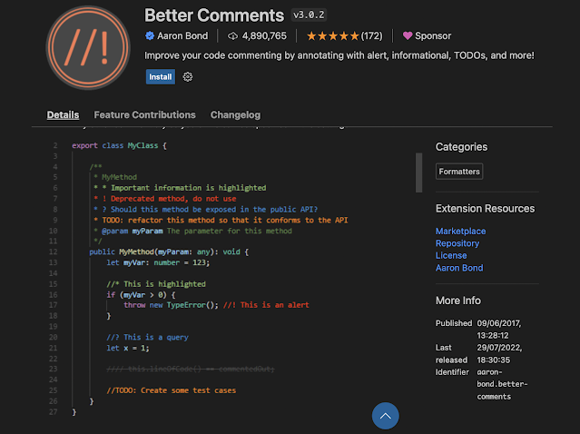Click the '//TODO: Create some test cases' comment
The width and height of the screenshot is (580, 434).
(171, 390)
